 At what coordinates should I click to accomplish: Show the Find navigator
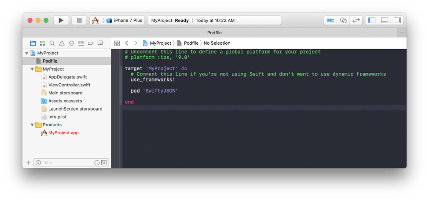click(x=52, y=43)
